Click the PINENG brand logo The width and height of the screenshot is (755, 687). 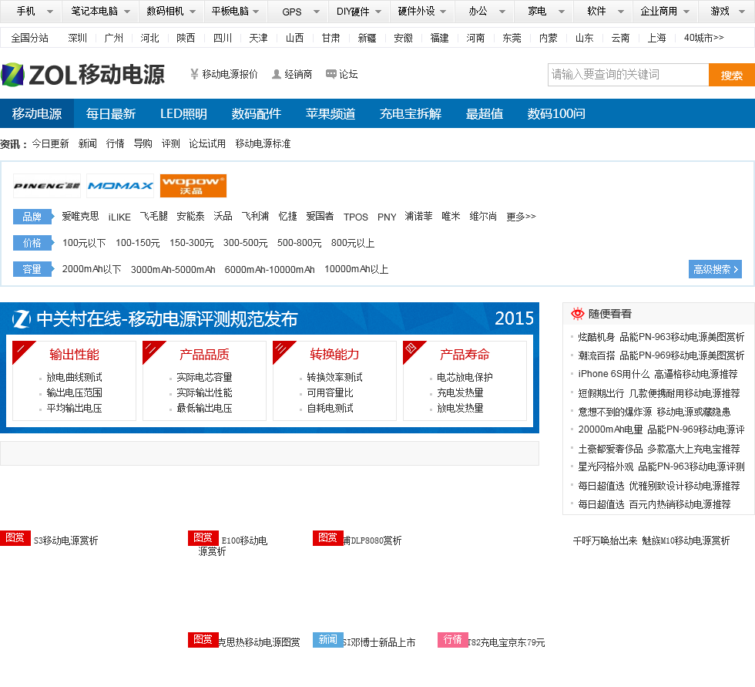(47, 186)
